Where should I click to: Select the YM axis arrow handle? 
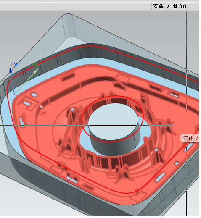pyautogui.click(x=36, y=71)
